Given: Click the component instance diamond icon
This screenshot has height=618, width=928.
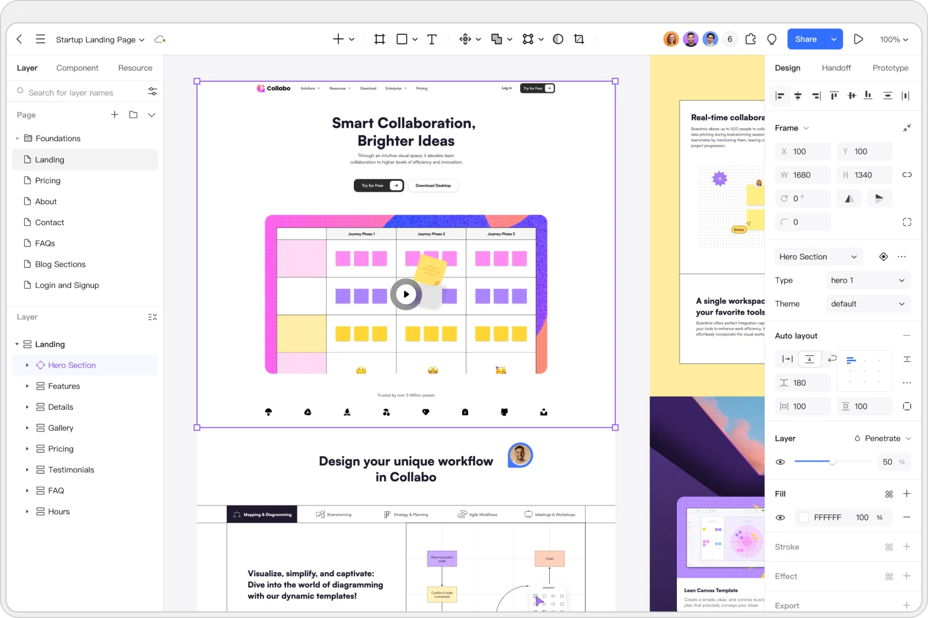Looking at the screenshot, I should click(883, 257).
